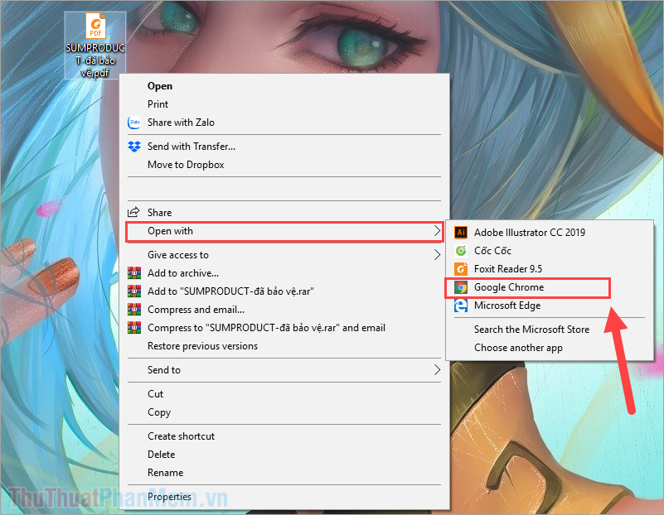This screenshot has width=664, height=515.
Task: Click the WinRAR icon beside Add to archive
Action: pos(134,273)
